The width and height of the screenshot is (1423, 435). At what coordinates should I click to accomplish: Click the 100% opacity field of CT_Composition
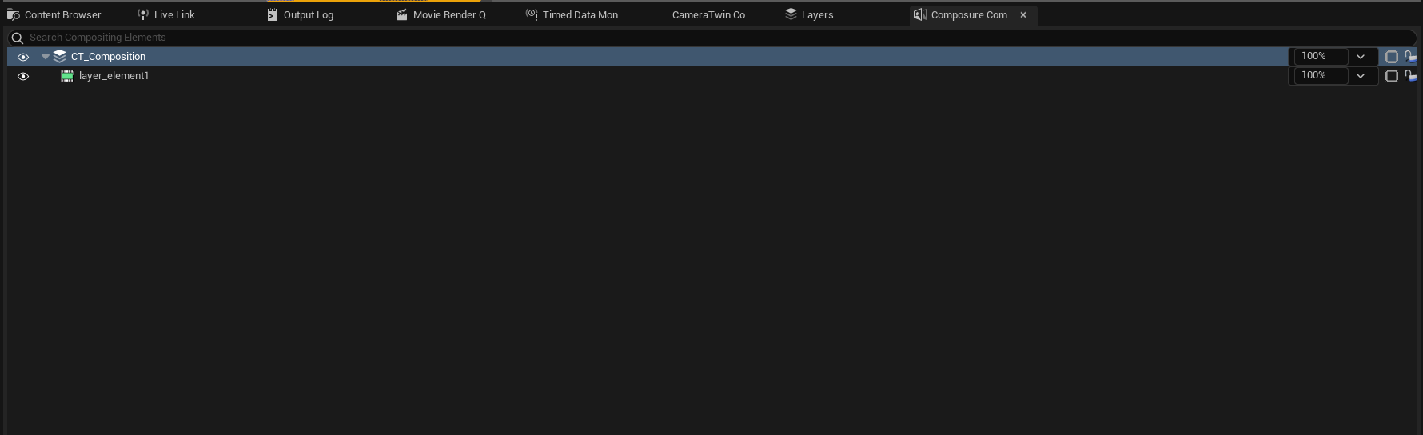[x=1319, y=57]
